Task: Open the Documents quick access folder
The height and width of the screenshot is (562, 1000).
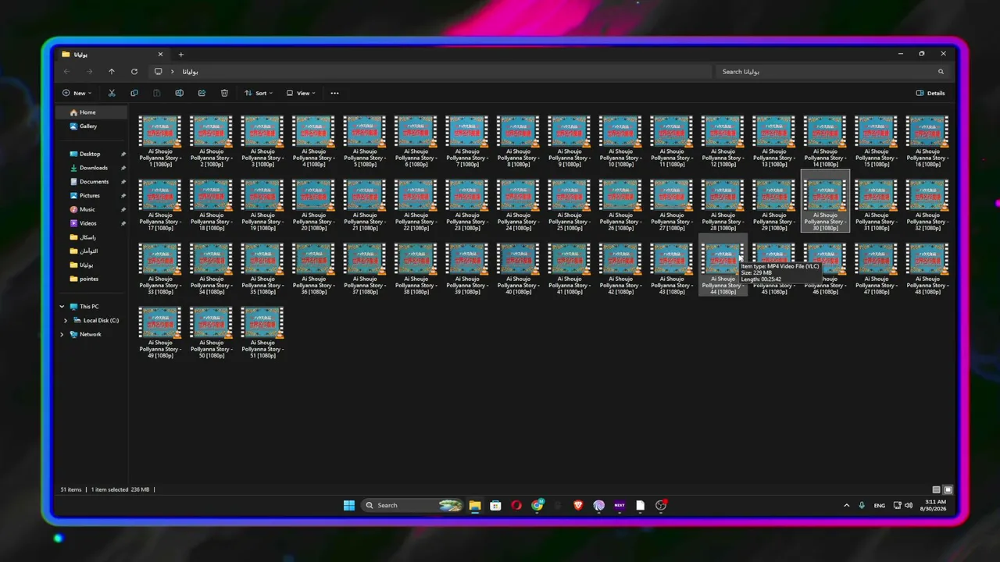Action: tap(92, 182)
